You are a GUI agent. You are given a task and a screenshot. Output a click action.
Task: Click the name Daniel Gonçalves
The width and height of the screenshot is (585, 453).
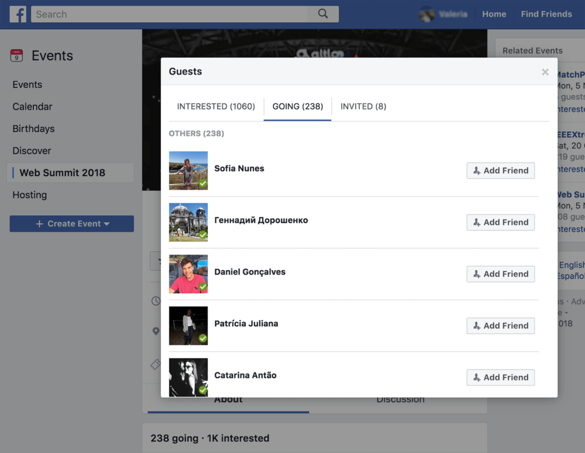pos(250,272)
